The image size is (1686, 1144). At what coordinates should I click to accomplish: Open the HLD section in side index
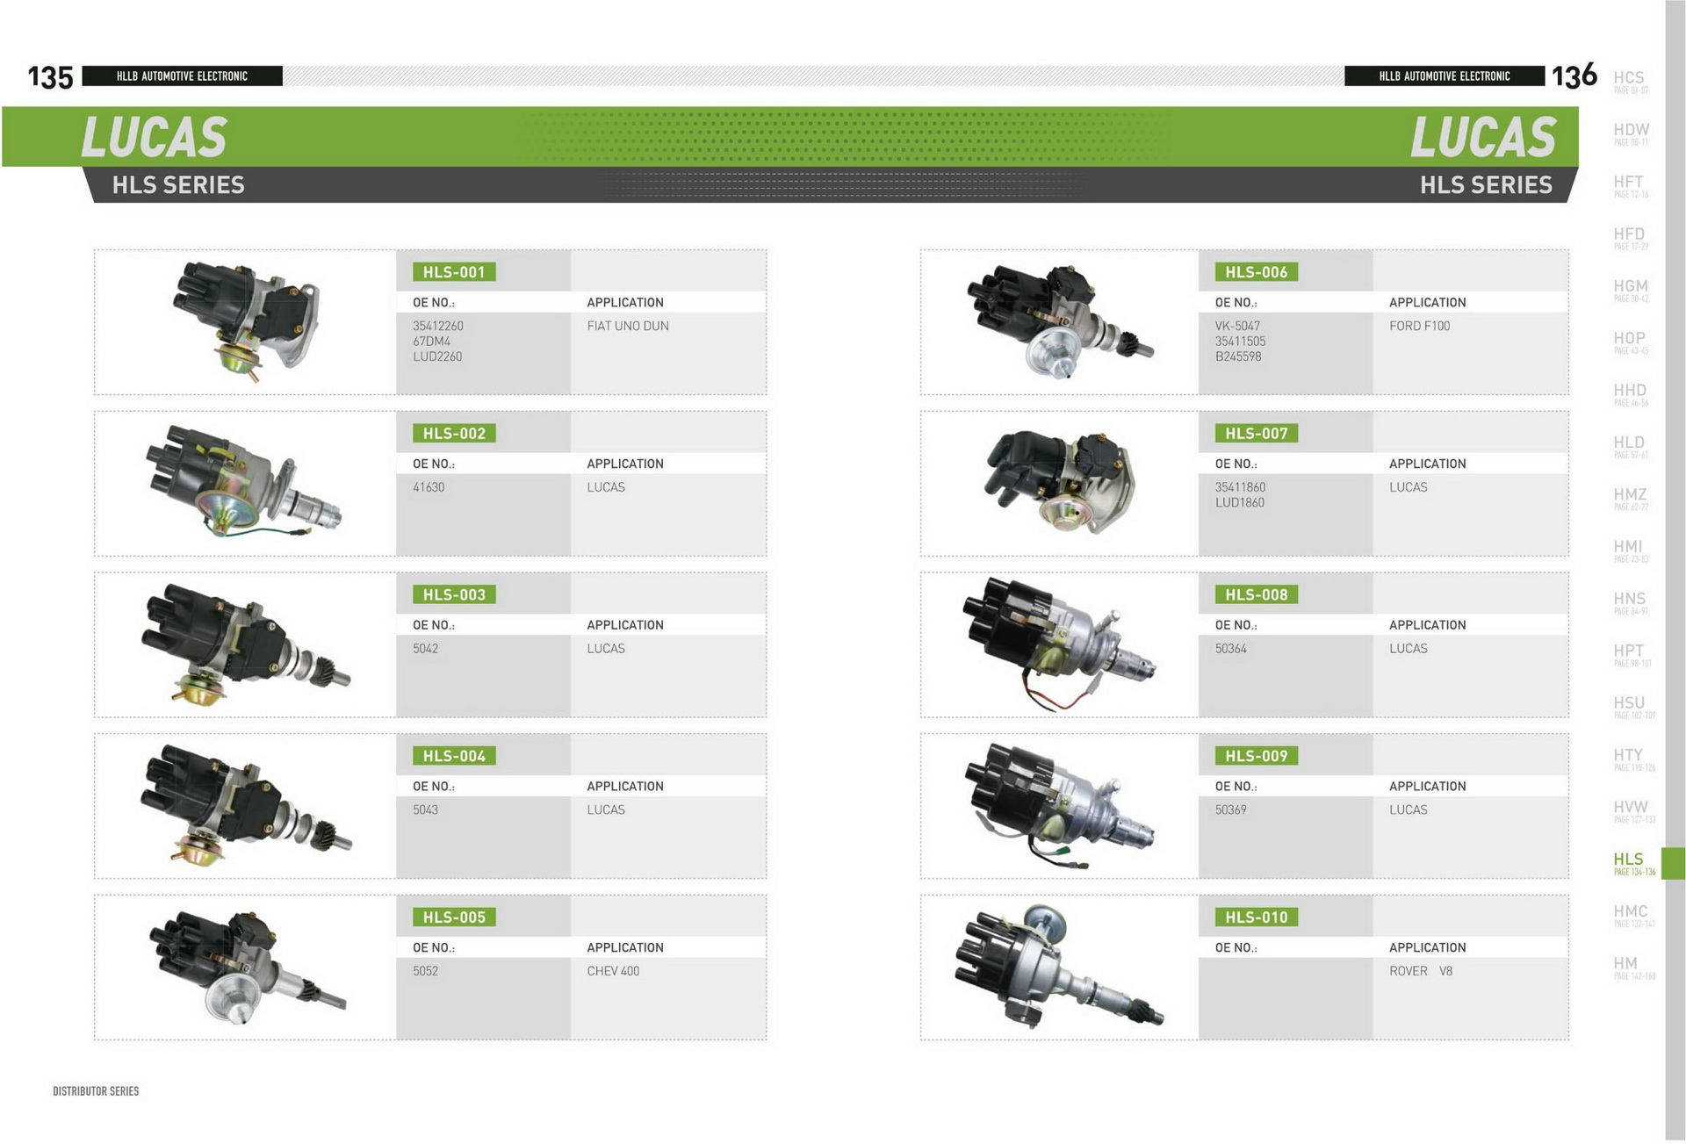(x=1630, y=445)
